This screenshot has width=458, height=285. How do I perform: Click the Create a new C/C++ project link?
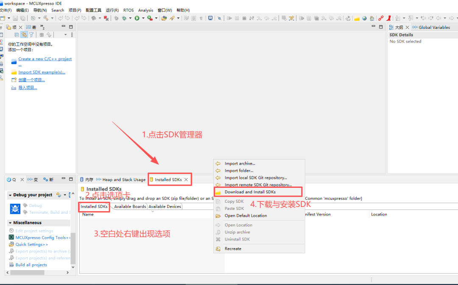(x=45, y=59)
